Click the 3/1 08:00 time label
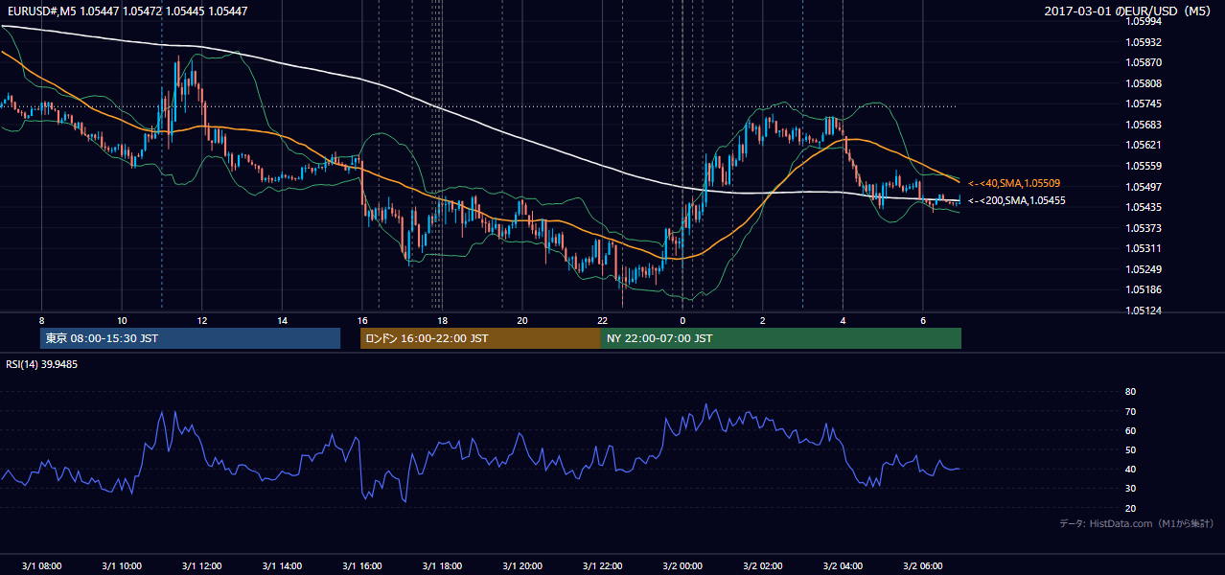1225x575 pixels. click(41, 566)
